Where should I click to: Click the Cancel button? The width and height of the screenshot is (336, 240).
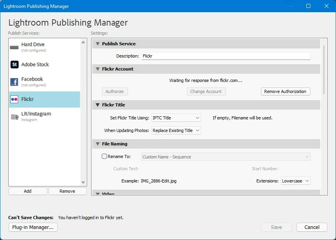(312, 227)
